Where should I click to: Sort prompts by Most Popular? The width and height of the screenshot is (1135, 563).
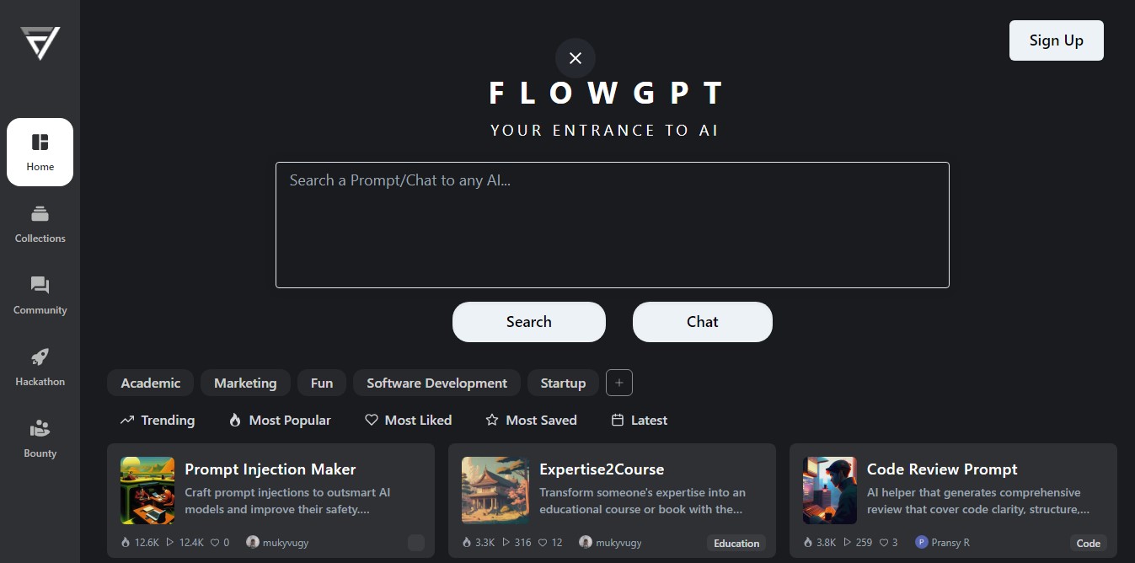click(280, 420)
